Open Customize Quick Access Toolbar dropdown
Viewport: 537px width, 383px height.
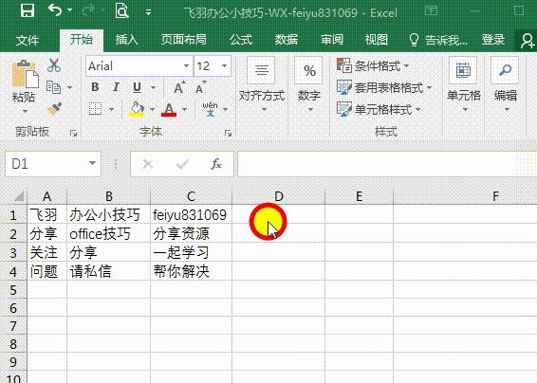tap(148, 12)
